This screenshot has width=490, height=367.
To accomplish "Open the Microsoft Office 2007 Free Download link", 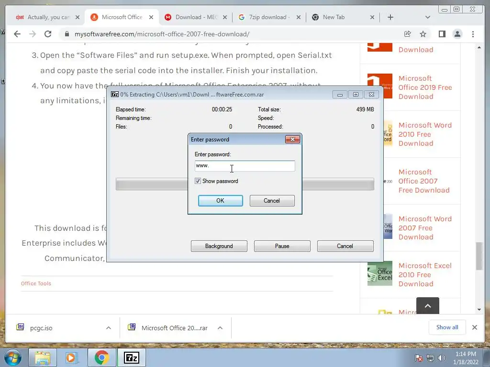I will click(x=424, y=181).
